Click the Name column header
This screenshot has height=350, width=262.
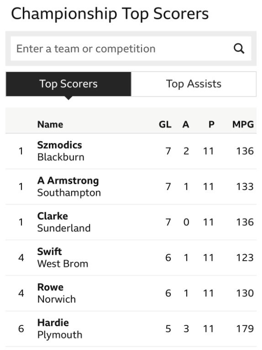pos(50,124)
